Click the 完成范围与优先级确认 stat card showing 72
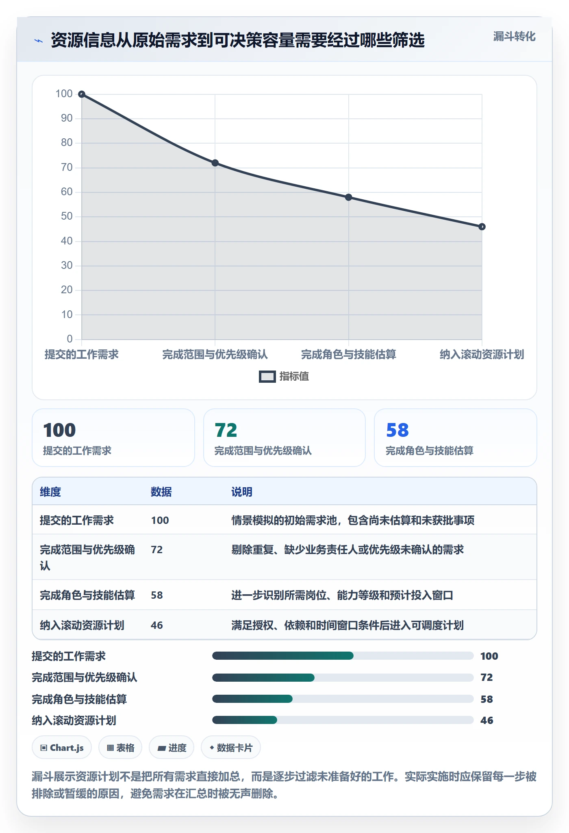The height and width of the screenshot is (833, 569). pyautogui.click(x=284, y=438)
